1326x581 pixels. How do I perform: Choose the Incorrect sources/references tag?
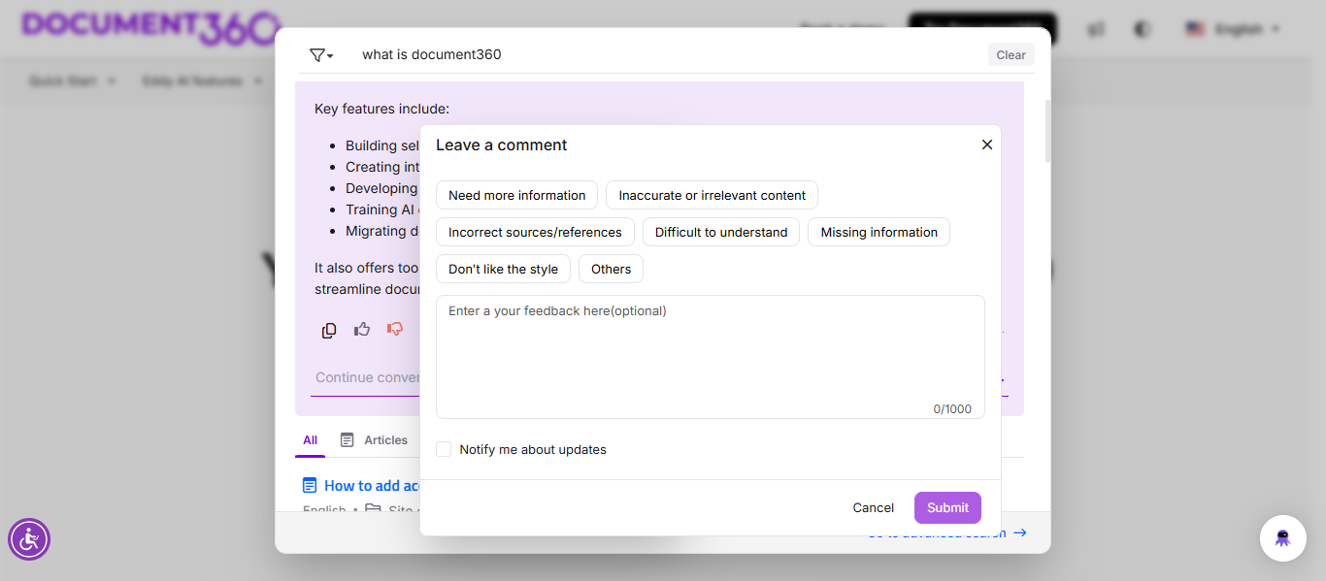click(535, 232)
